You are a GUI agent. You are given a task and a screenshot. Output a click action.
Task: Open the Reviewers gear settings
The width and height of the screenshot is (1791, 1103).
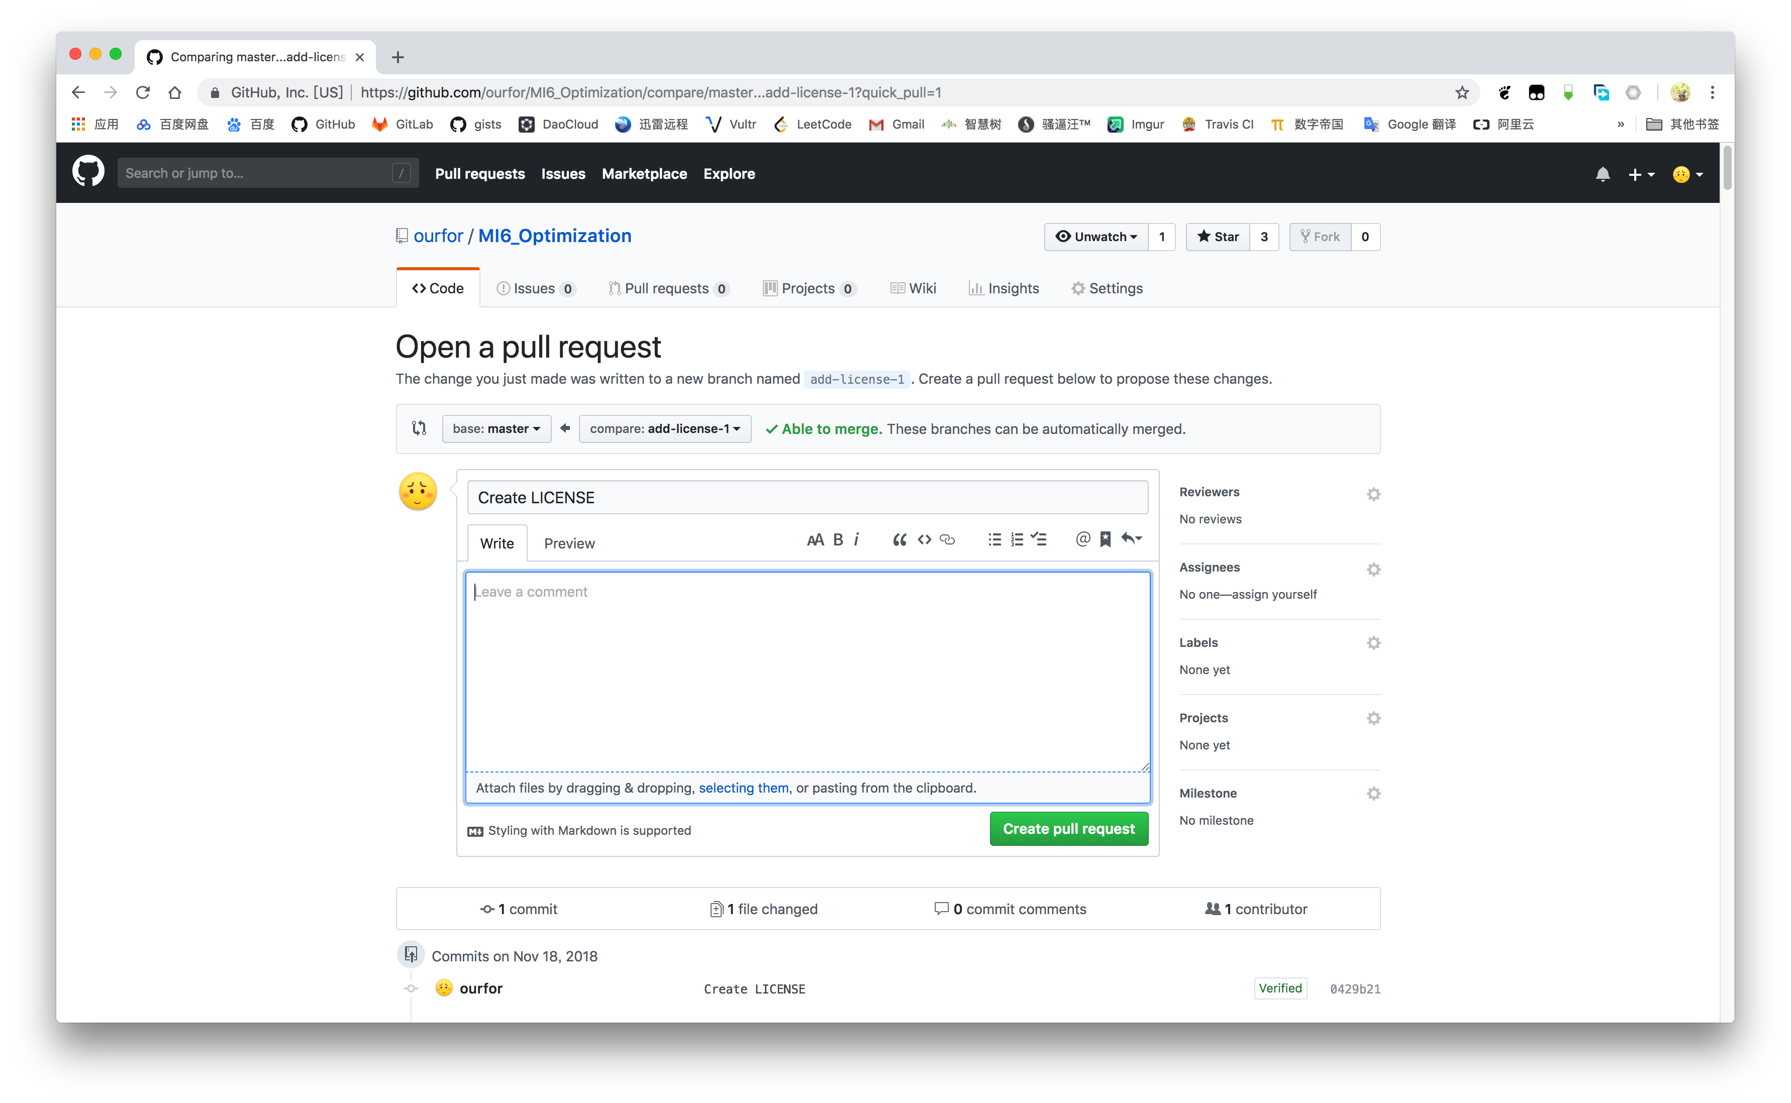pyautogui.click(x=1373, y=494)
